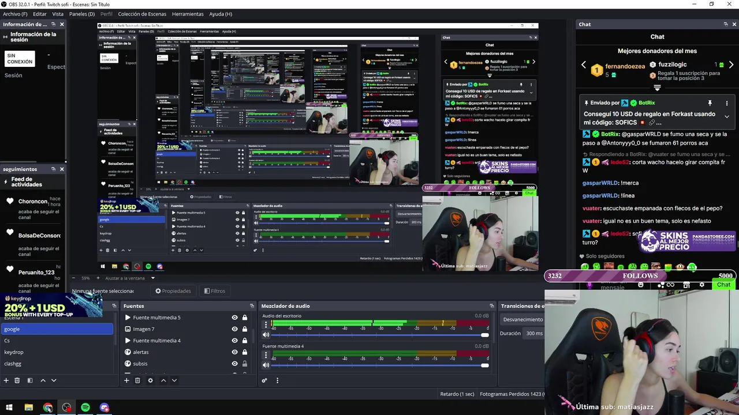The width and height of the screenshot is (739, 415).
Task: Lock the subsis source
Action: [x=245, y=364]
